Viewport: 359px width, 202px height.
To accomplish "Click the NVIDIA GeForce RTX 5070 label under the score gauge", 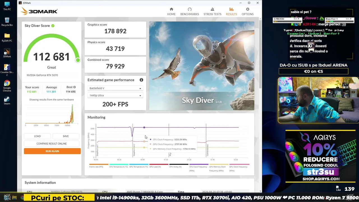I will click(42, 75).
